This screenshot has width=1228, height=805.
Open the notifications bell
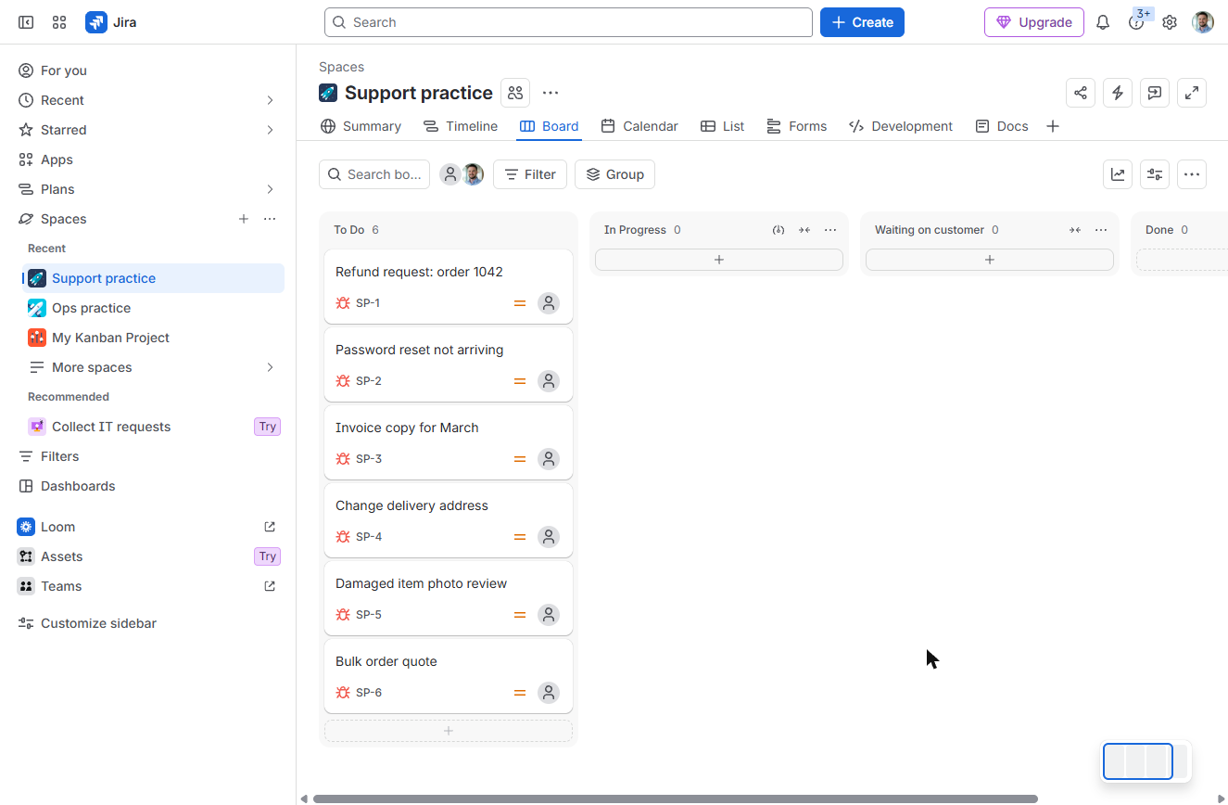point(1103,22)
